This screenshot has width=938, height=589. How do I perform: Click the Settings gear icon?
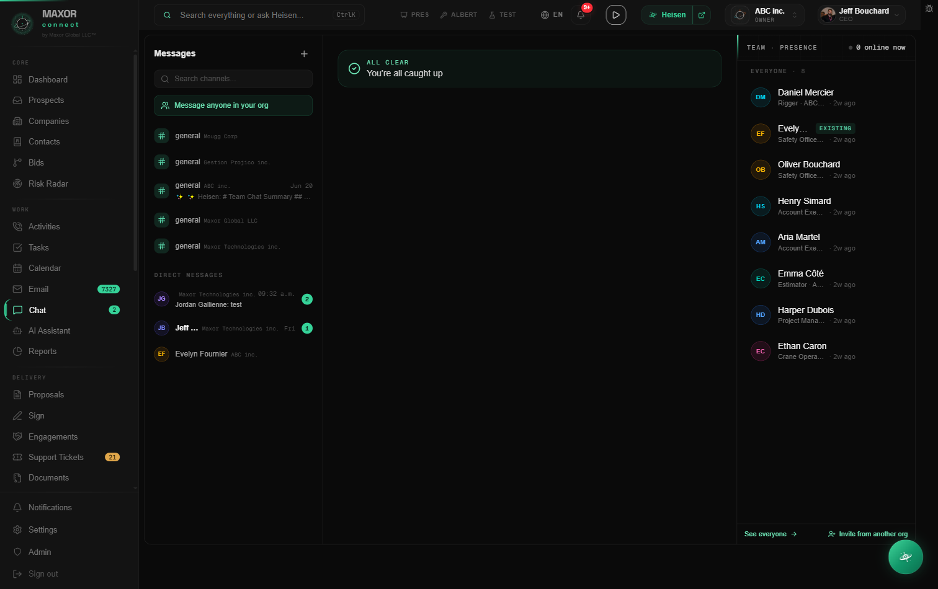click(17, 529)
